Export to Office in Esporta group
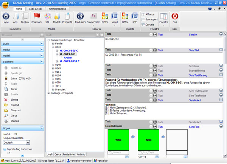227x164 pixels. pyautogui.click(x=105, y=16)
